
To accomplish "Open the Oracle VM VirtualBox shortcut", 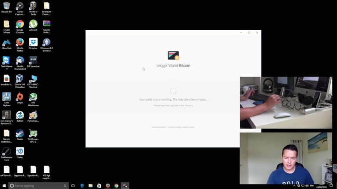I will click(20, 79).
